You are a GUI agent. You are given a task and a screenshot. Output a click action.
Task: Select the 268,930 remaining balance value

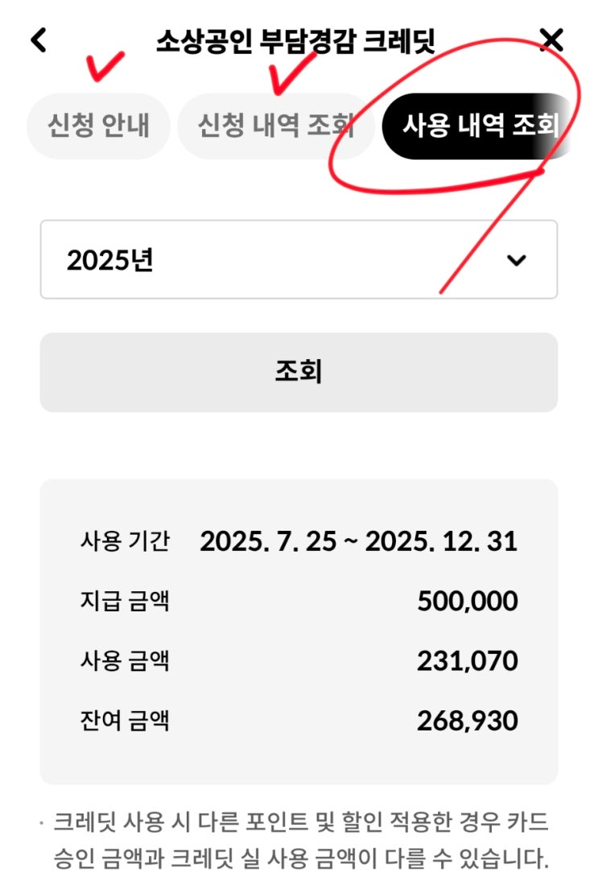tap(468, 722)
